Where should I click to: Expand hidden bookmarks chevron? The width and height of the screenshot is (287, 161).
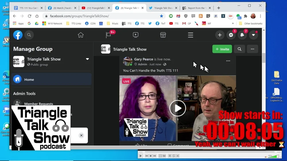click(x=233, y=23)
